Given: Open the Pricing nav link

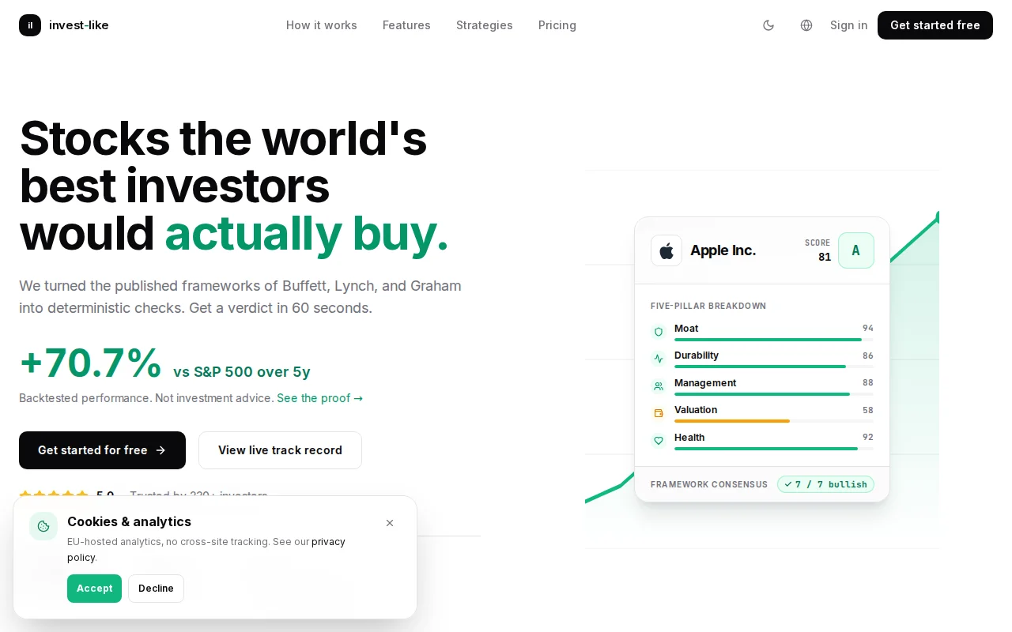Looking at the screenshot, I should 557,25.
